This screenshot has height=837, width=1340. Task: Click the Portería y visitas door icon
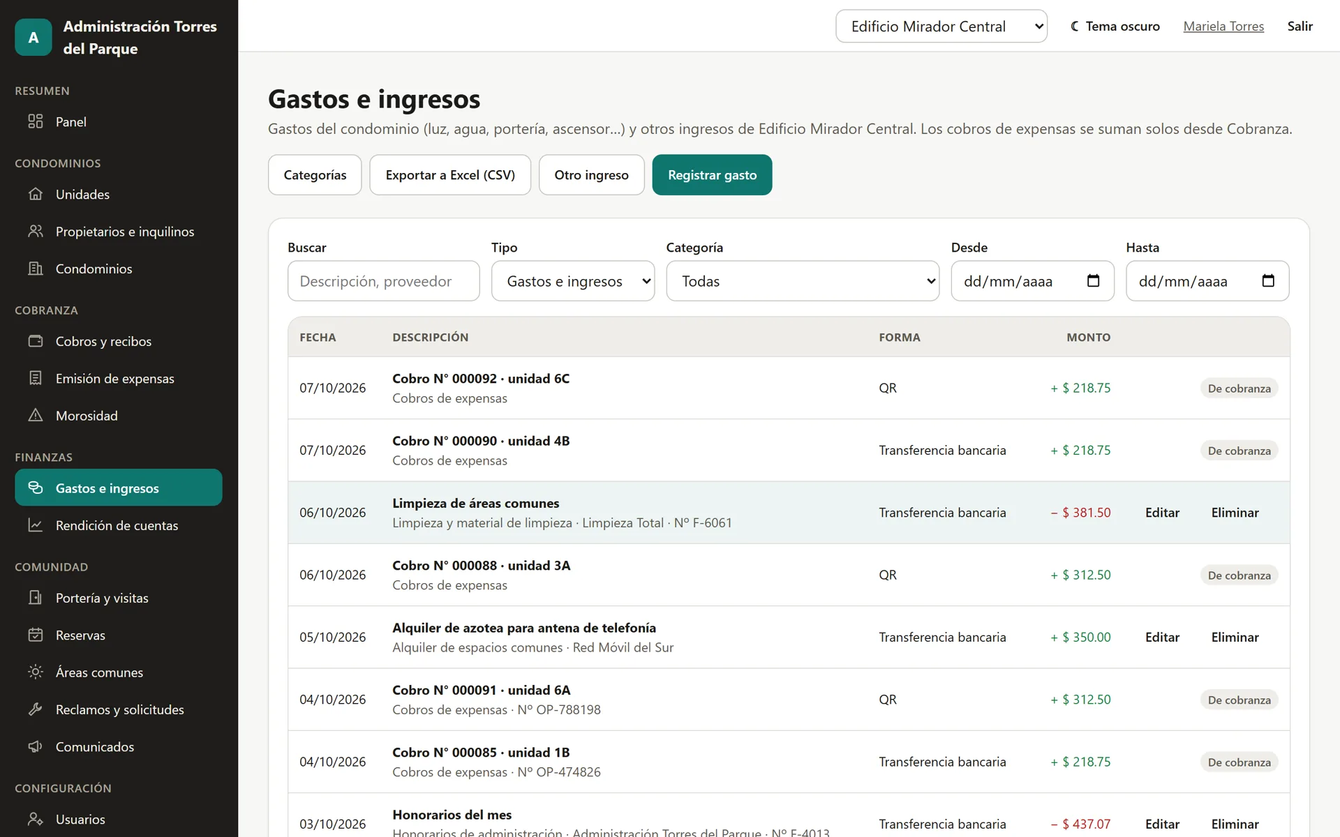[x=36, y=598]
